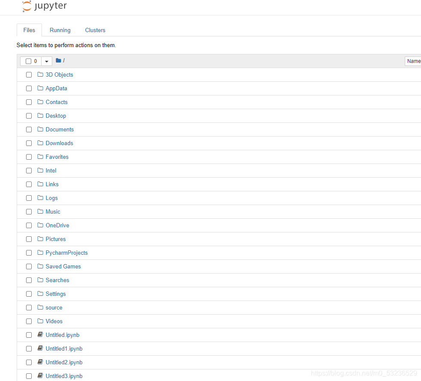Click the folder icon beside Pictures
The height and width of the screenshot is (381, 421).
40,238
